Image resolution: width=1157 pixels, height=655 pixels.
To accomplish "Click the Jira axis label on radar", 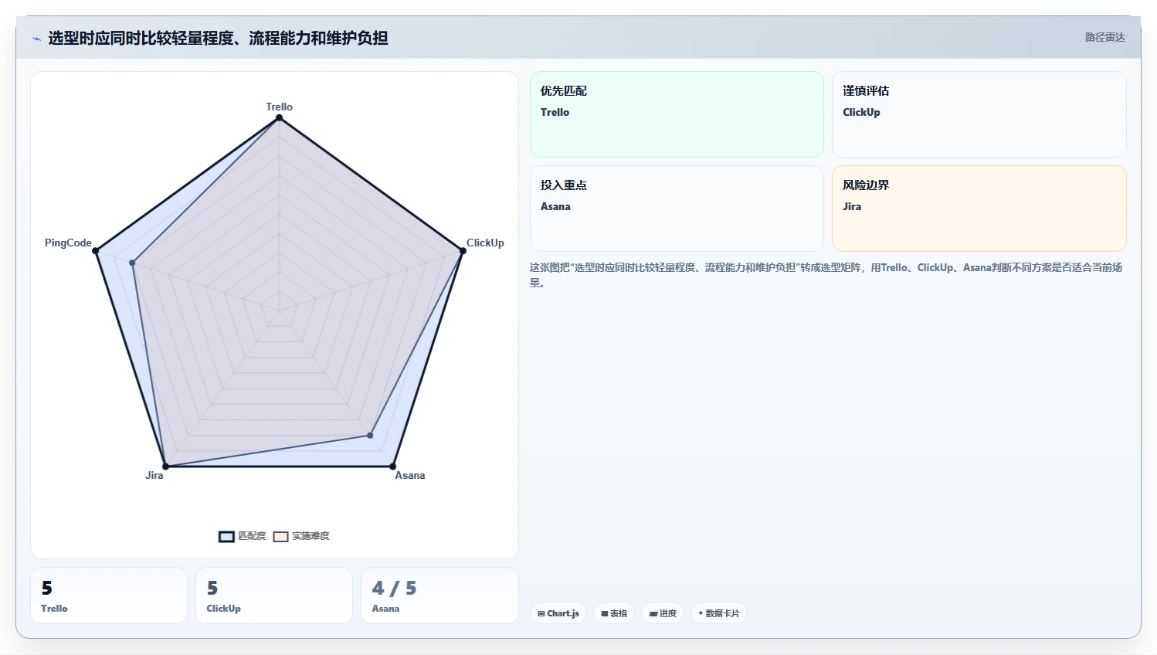I will pyautogui.click(x=154, y=475).
